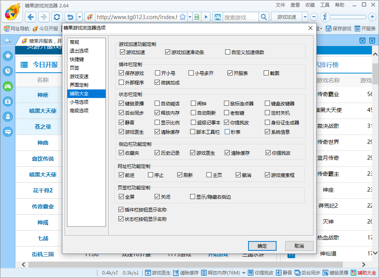Image resolution: width=379 pixels, height=278 pixels.
Task: Confirm options with 确定 button
Action: [x=262, y=246]
